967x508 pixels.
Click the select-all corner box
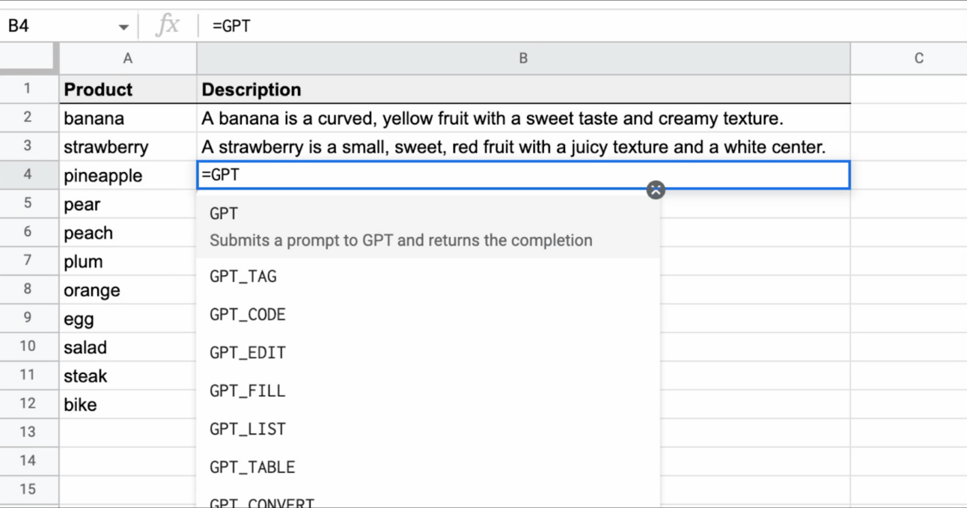coord(28,58)
